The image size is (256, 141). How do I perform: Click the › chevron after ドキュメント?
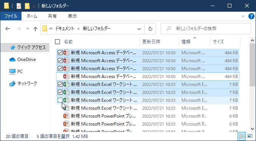79,29
